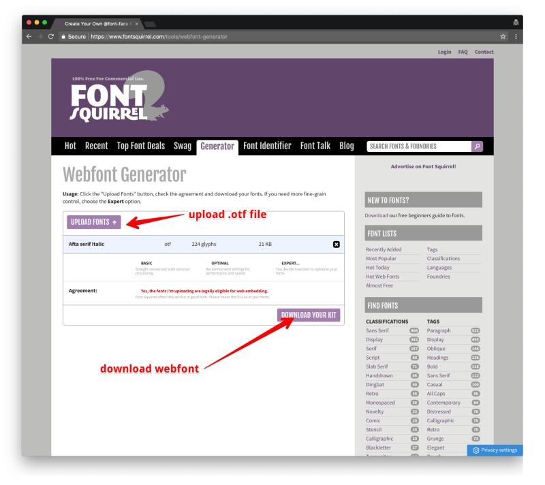Viewport: 545px width, 485px height.
Task: Select the Slab Serif classification
Action: [377, 366]
